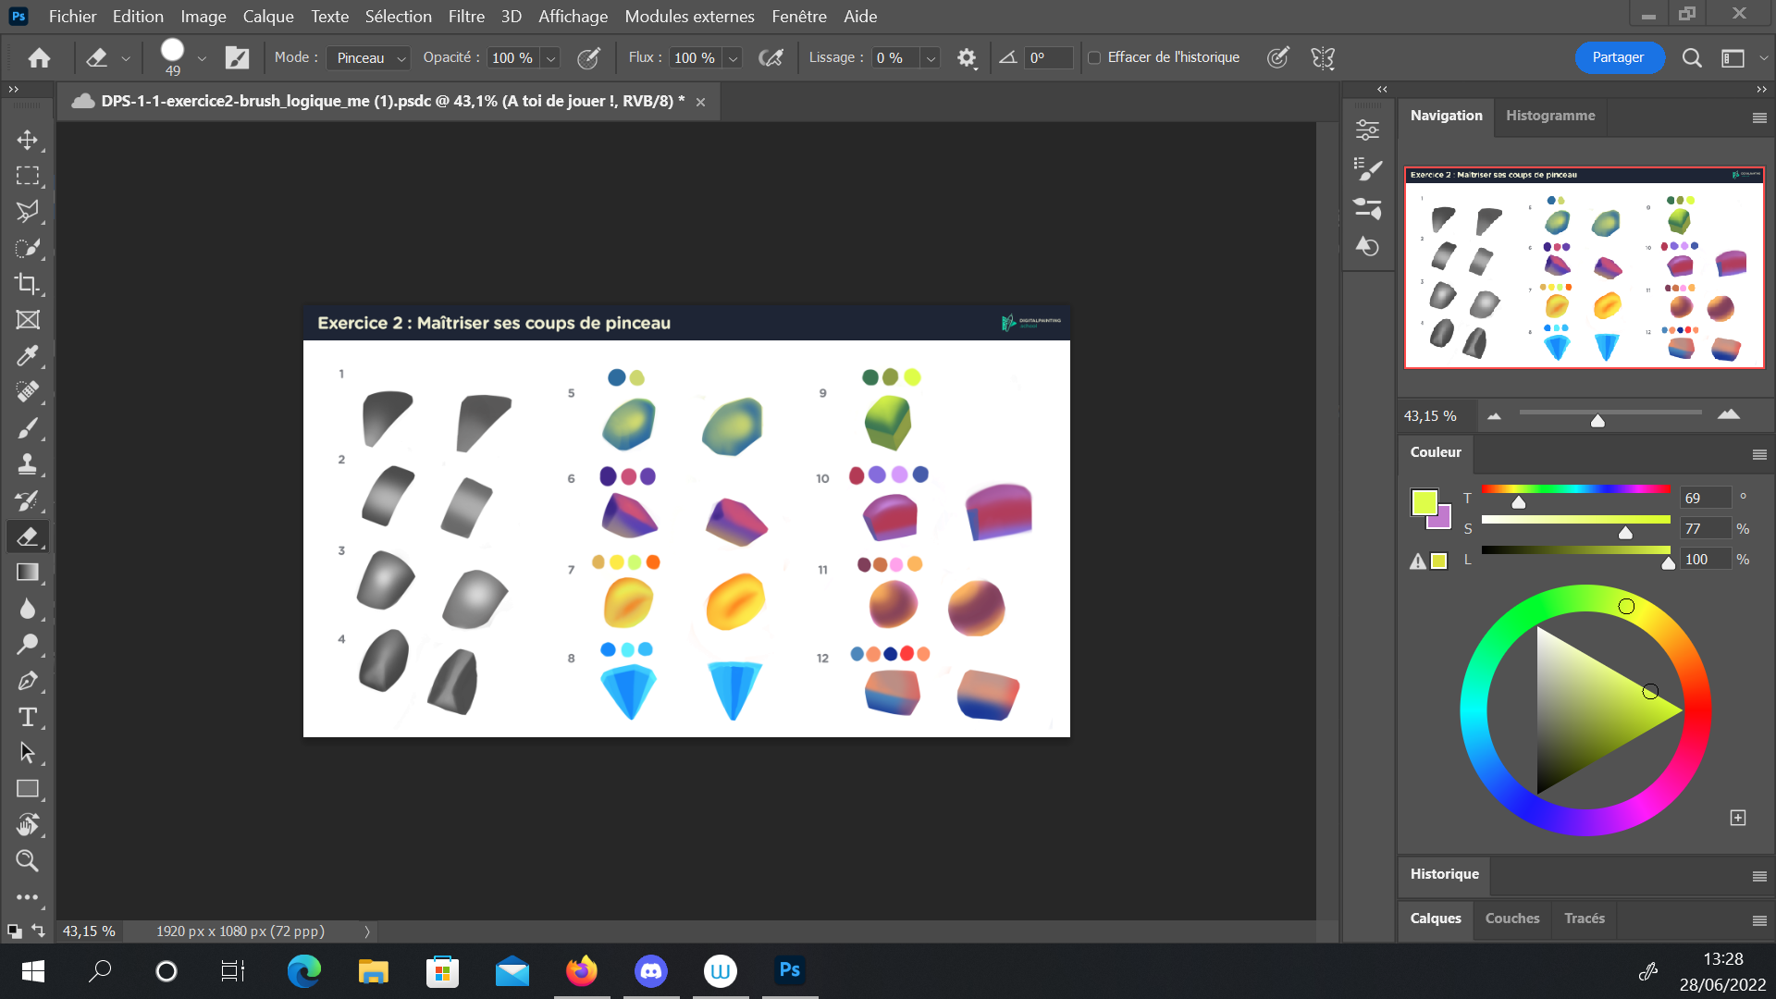Open the Mode Pinceau dropdown
Screen dimensions: 1776x999
[370, 58]
